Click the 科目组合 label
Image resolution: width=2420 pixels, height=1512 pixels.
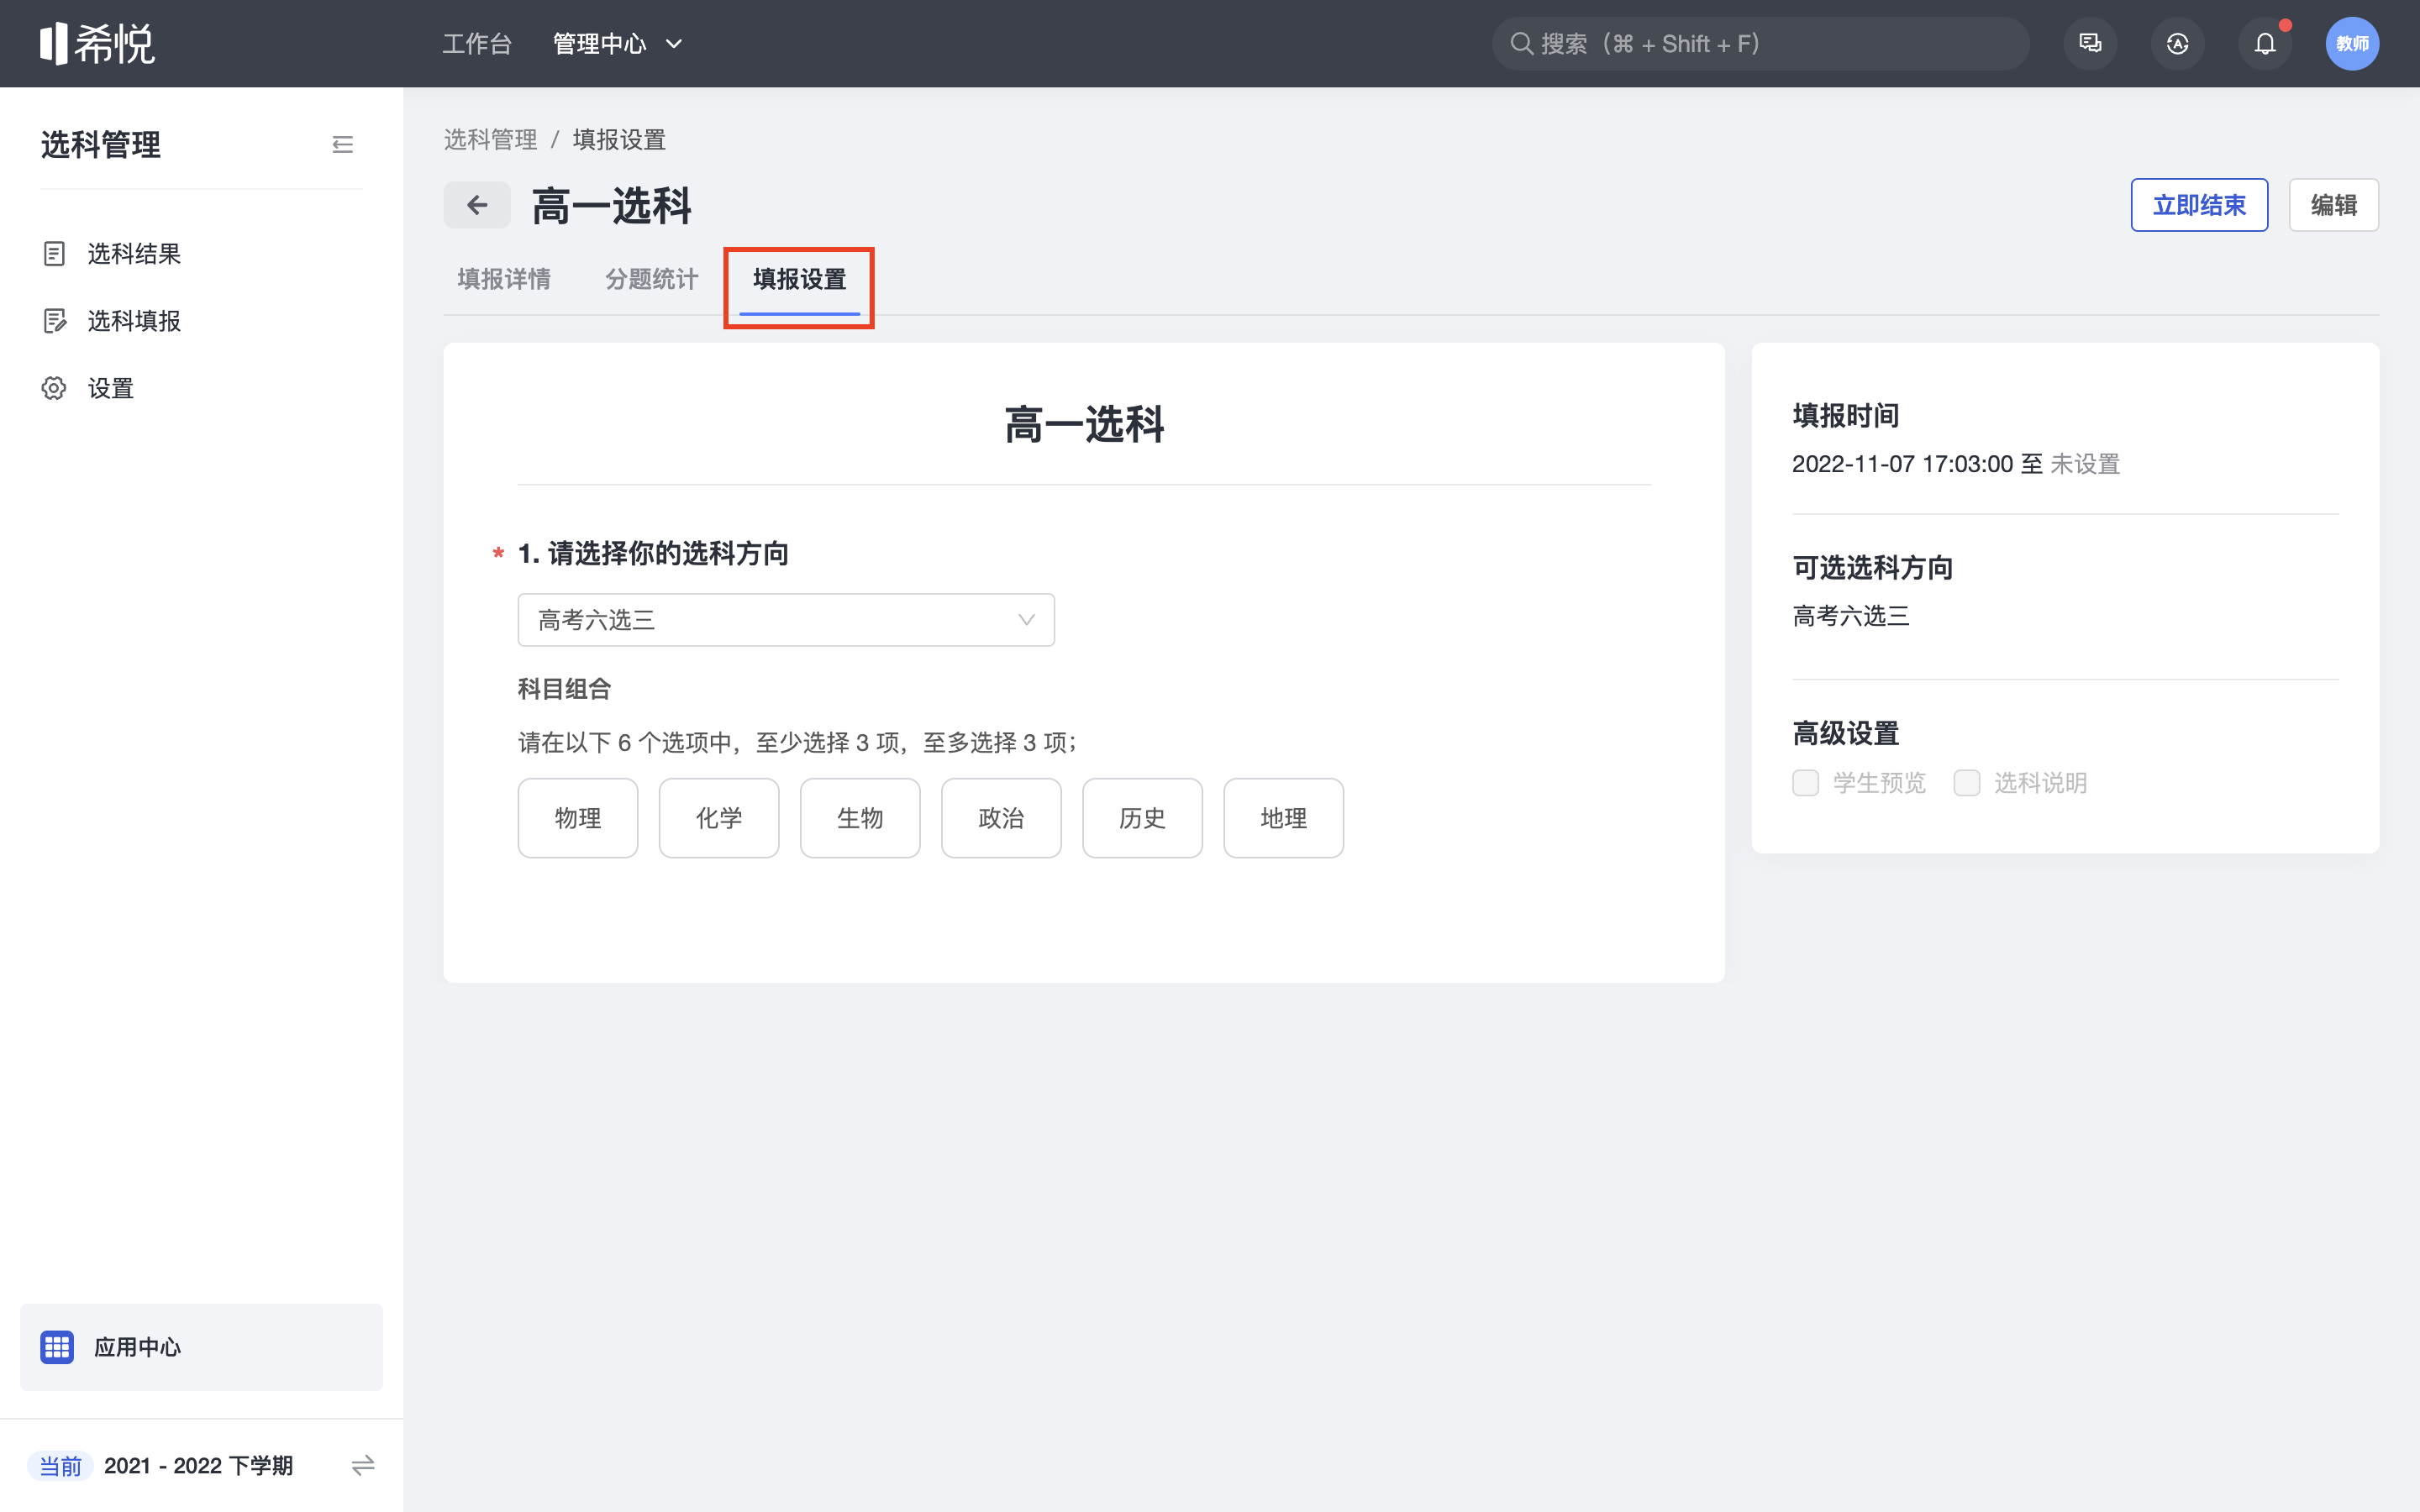pos(564,689)
